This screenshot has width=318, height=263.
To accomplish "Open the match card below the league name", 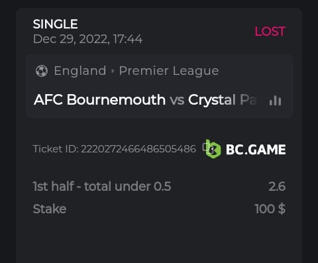I will click(159, 100).
